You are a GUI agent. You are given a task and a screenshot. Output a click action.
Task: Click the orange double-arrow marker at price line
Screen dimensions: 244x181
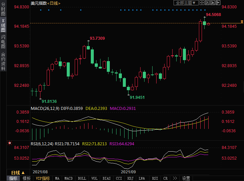pos(242,22)
